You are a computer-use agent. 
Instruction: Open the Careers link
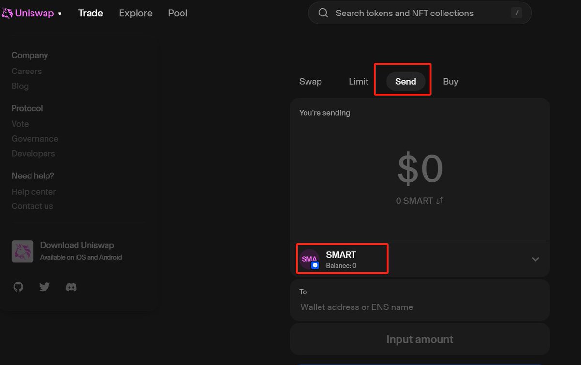[27, 71]
